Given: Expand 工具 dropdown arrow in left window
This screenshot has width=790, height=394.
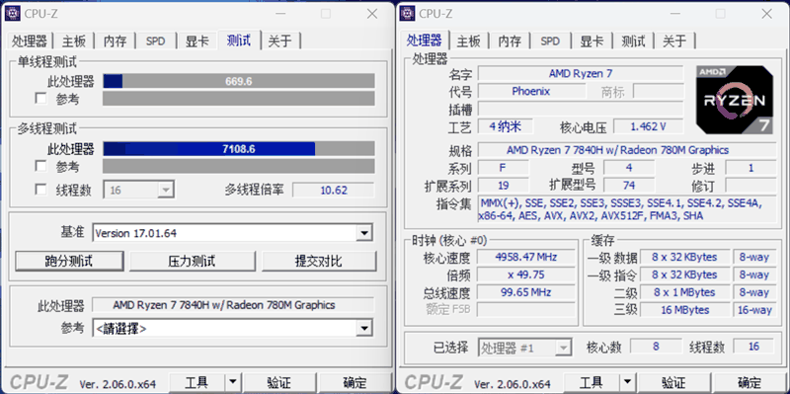Looking at the screenshot, I should tap(232, 382).
